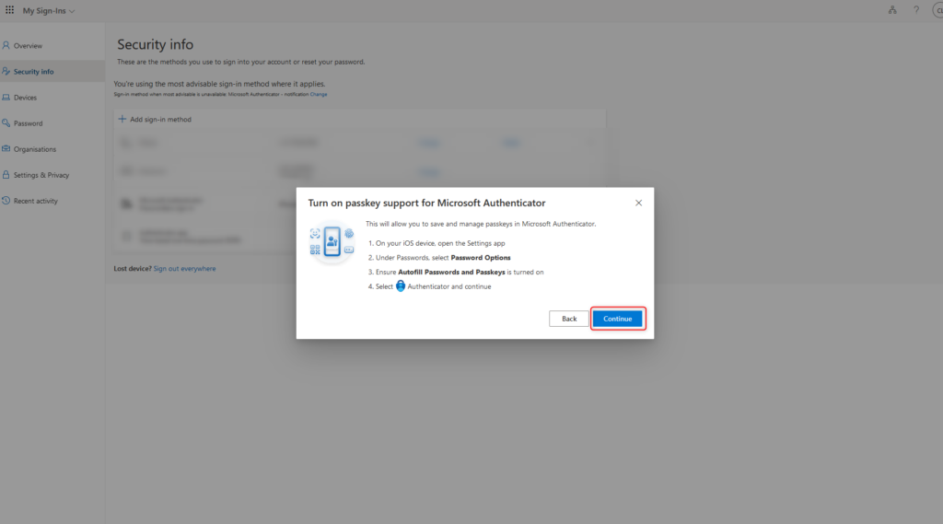The image size is (943, 524).
Task: Select Security info in sidebar
Action: click(x=52, y=72)
